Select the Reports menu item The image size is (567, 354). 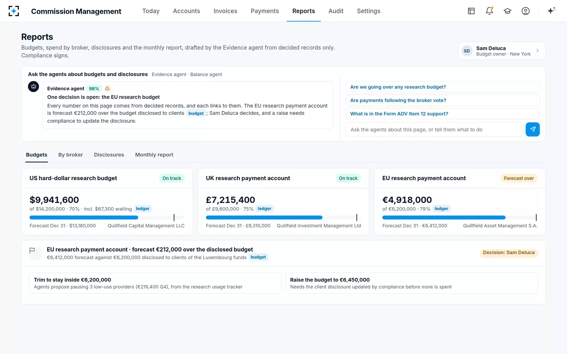pyautogui.click(x=304, y=11)
